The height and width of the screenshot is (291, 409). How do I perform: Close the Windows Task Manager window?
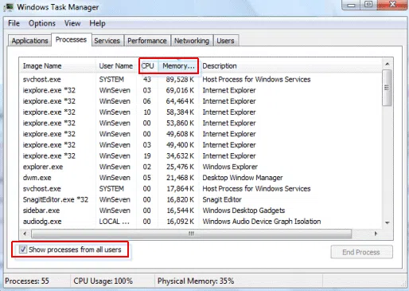coord(392,5)
